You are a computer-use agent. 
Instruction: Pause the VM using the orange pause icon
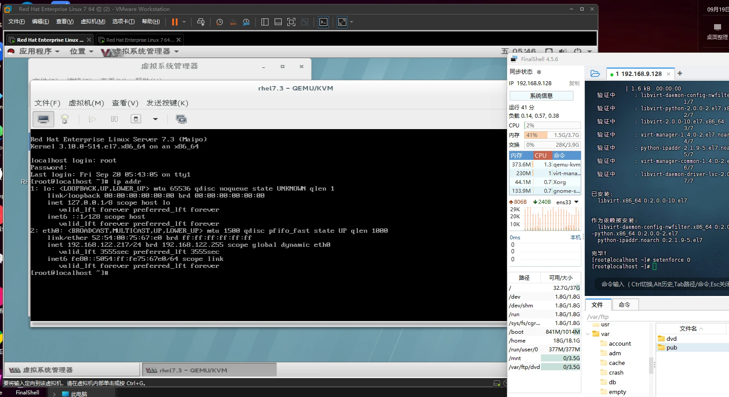tap(175, 22)
